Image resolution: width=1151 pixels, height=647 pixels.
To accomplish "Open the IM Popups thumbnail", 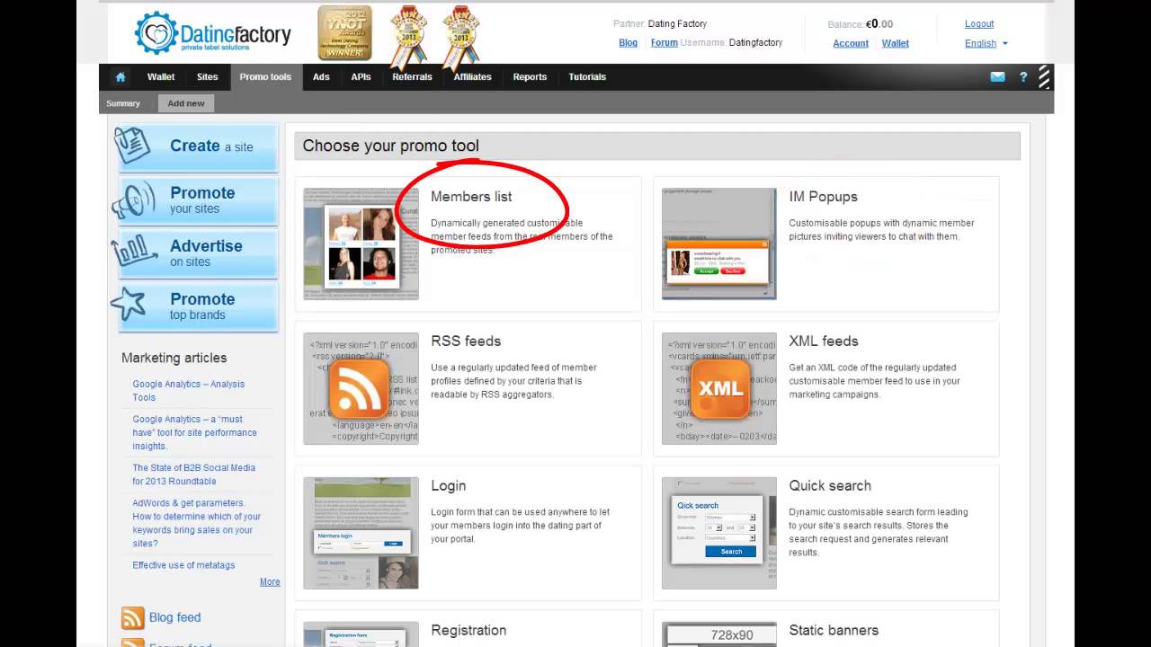I will pos(719,244).
